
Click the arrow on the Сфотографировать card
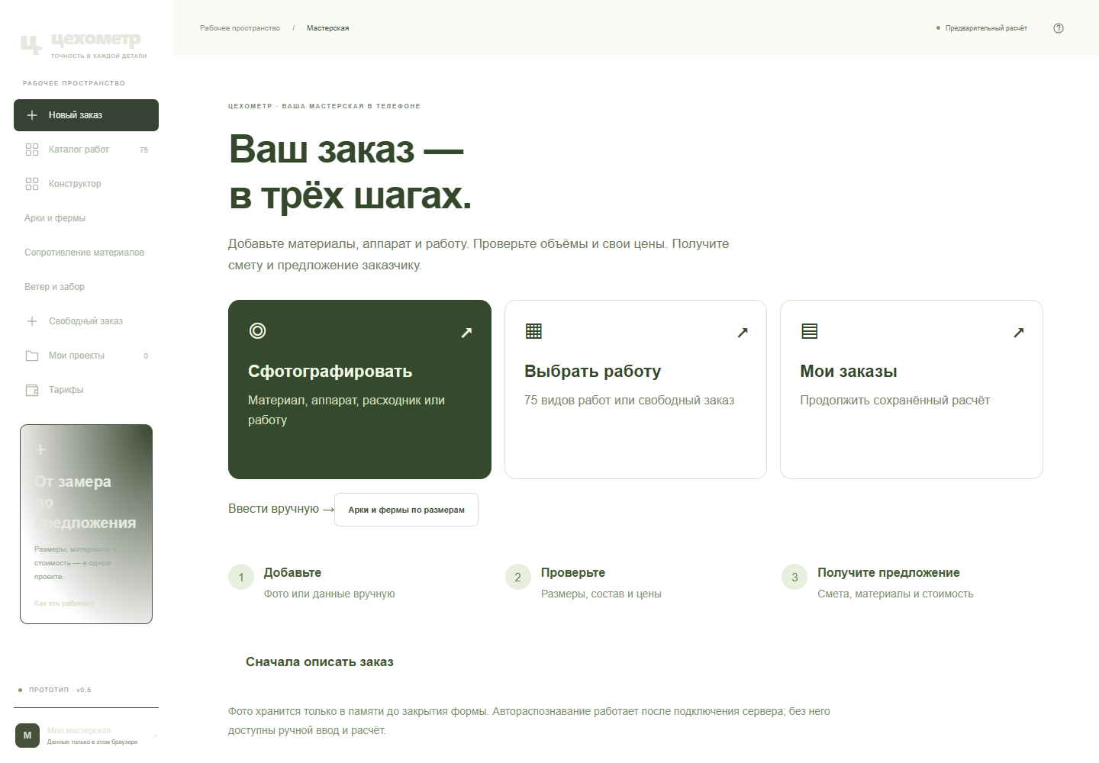click(467, 333)
